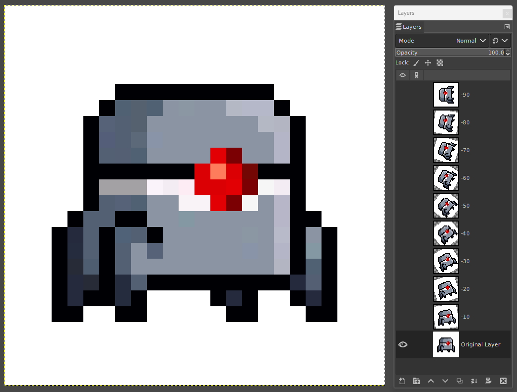
Task: Click the chain link column header icon
Action: click(x=416, y=75)
